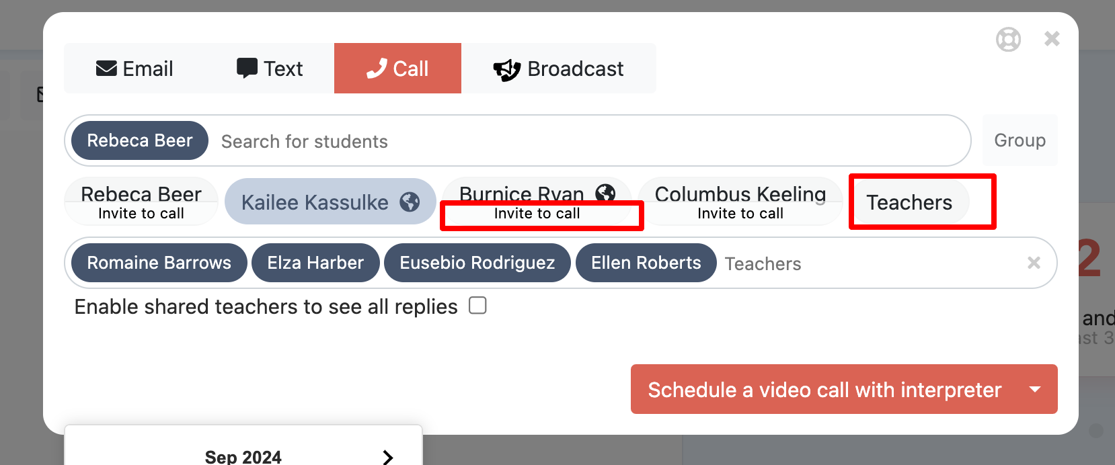Click globe icon beside Burnice Ryan
The width and height of the screenshot is (1115, 465).
point(605,193)
